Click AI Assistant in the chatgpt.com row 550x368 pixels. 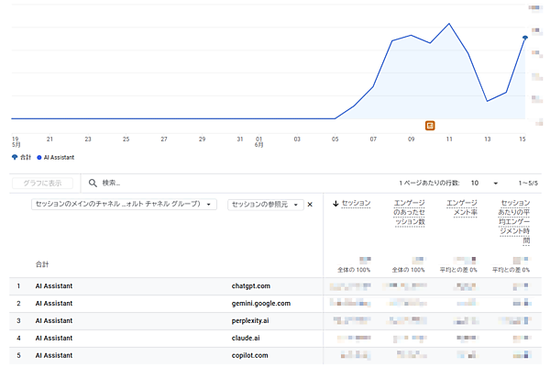[54, 285]
